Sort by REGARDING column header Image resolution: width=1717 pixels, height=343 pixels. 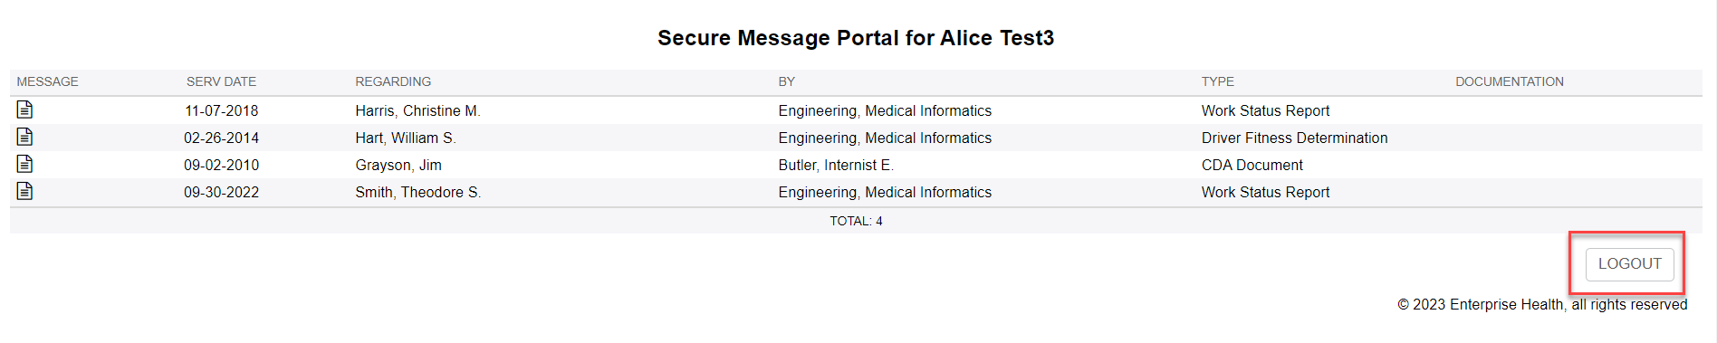click(393, 81)
